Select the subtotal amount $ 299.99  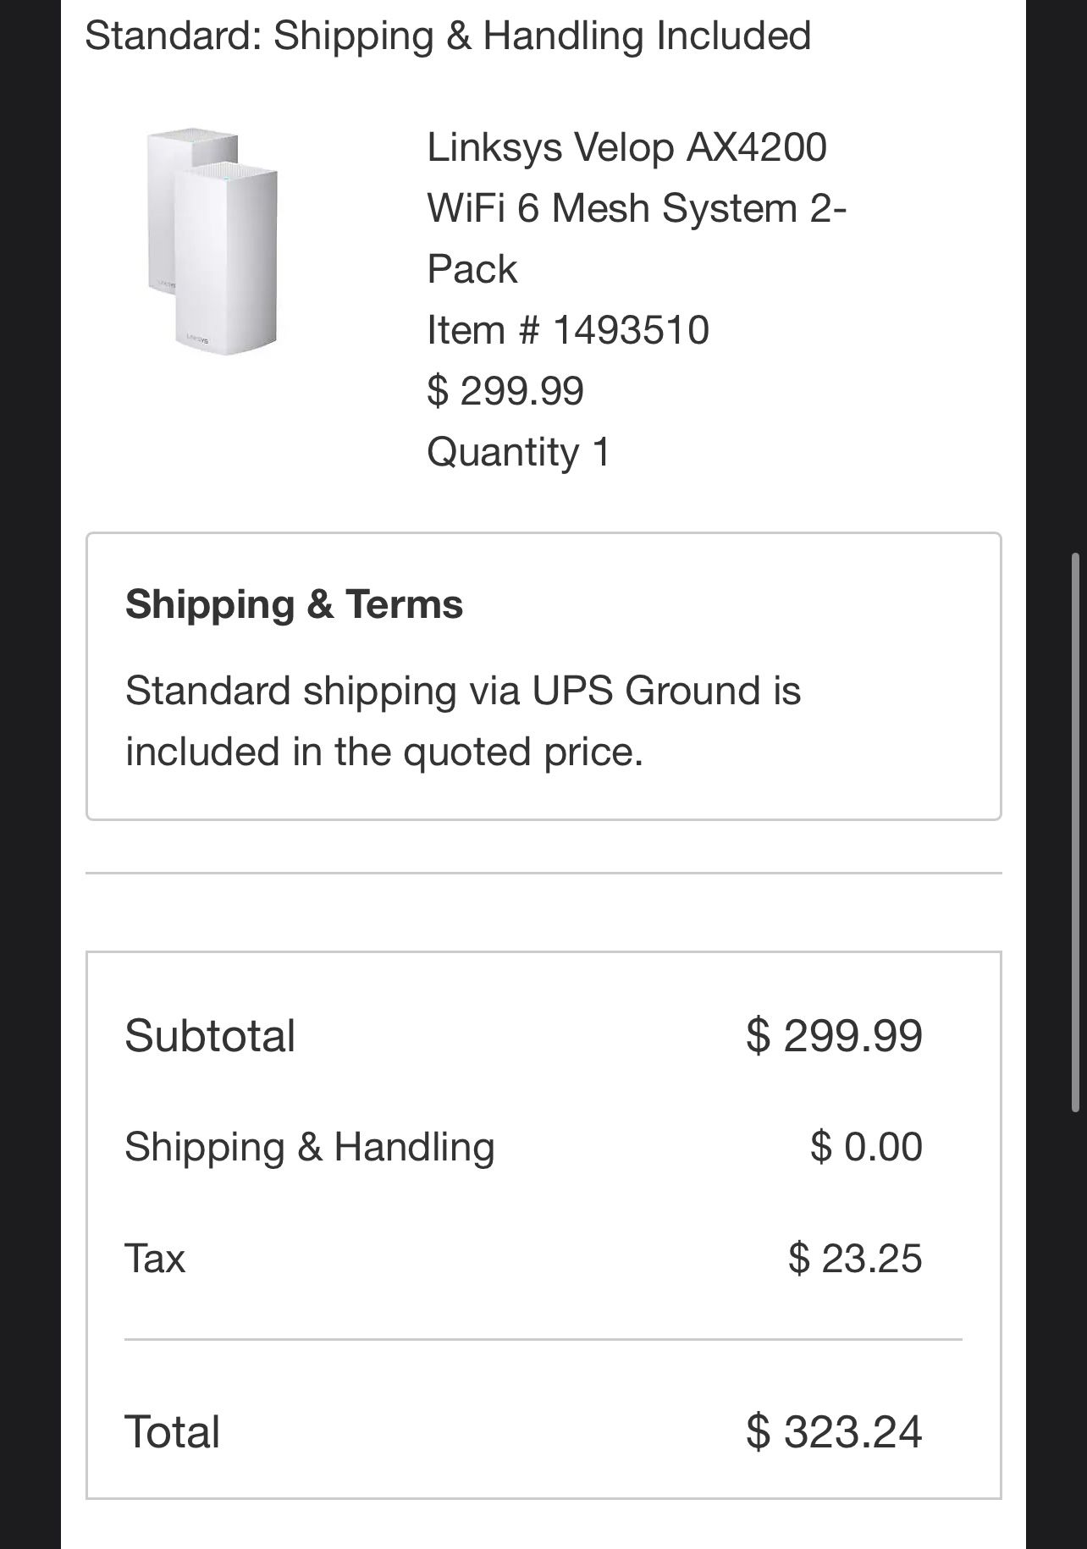pyautogui.click(x=834, y=1035)
